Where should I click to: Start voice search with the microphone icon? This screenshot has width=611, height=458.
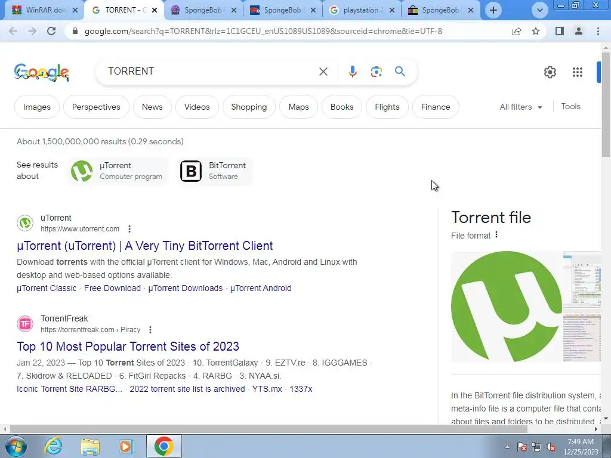click(352, 72)
